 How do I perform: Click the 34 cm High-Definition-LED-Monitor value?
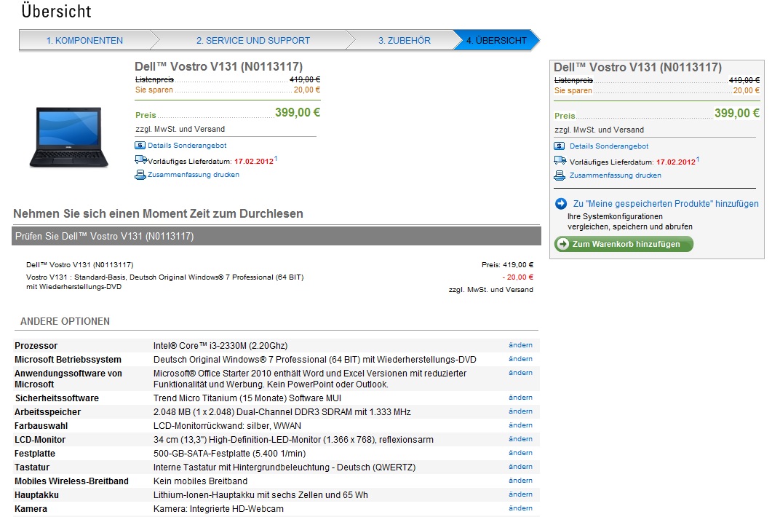(x=293, y=440)
